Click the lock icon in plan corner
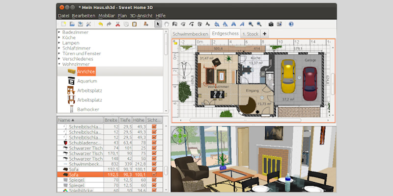The height and width of the screenshot is (196, 393). click(175, 42)
